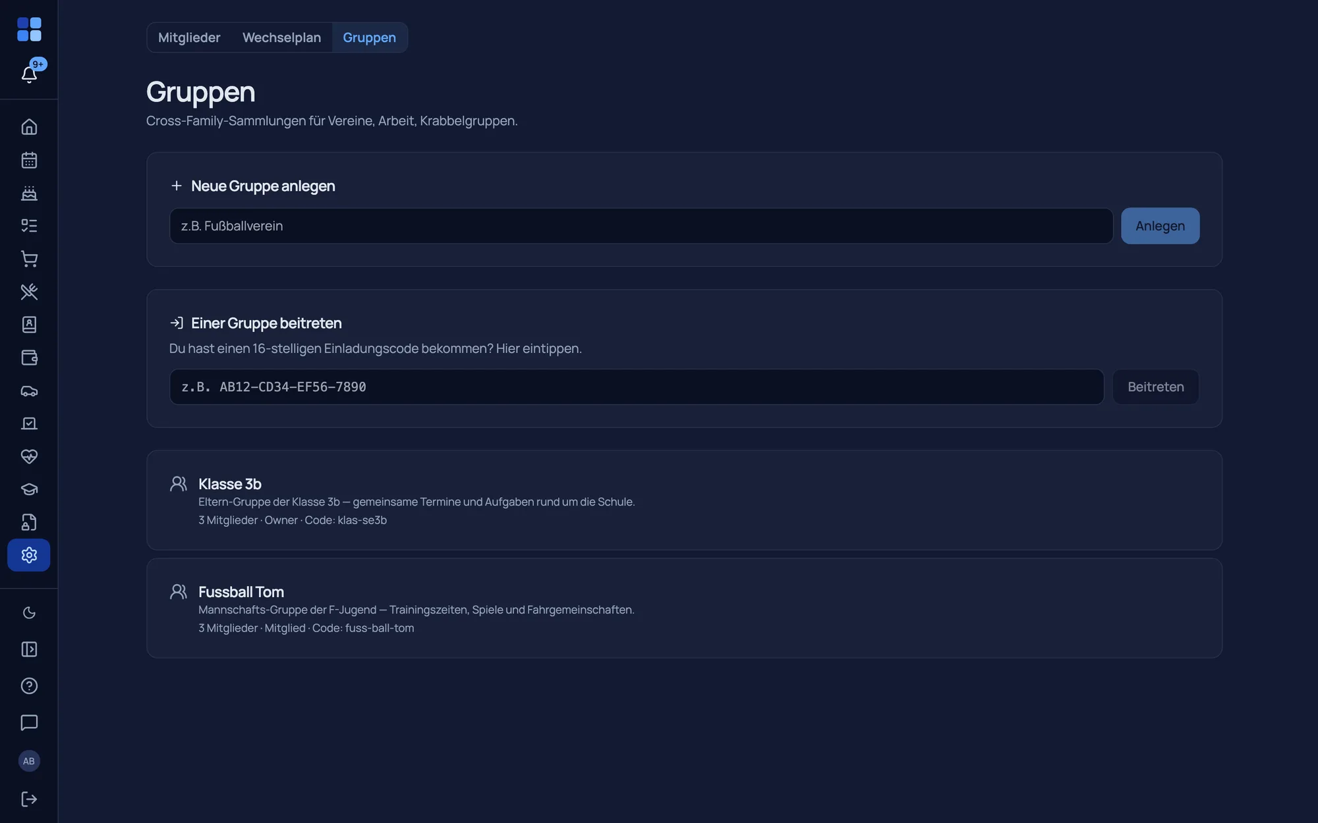
Task: Go to the home dashboard icon
Action: 29,126
